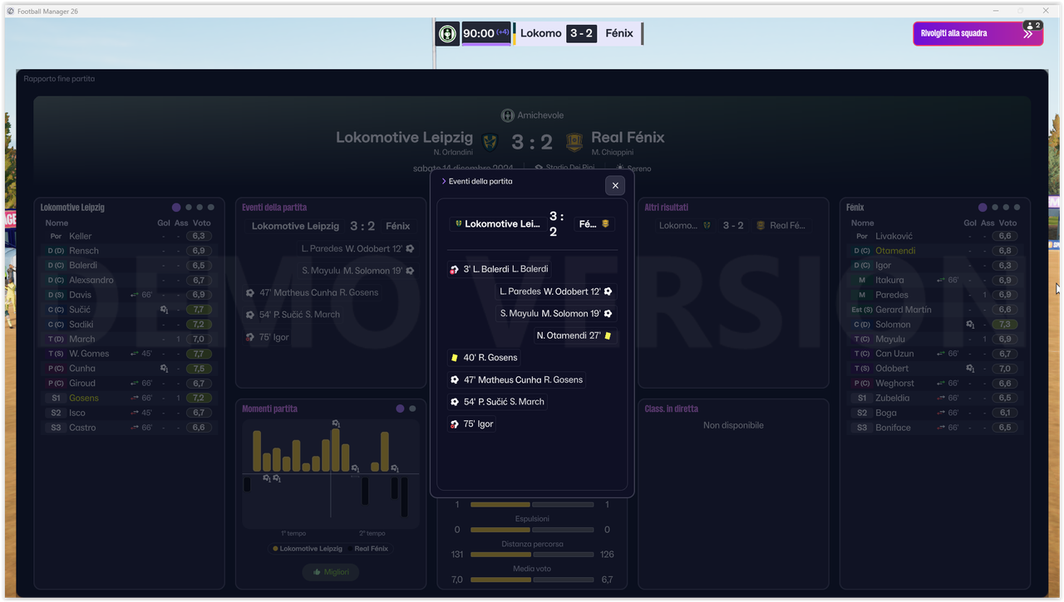This screenshot has height=602, width=1064.
Task: Switch to first page dot in Lokomotive Leipzig panel
Action: click(x=176, y=208)
